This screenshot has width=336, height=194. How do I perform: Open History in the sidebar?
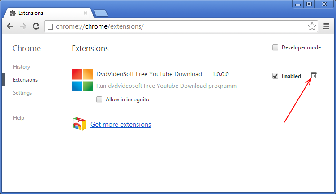(22, 67)
